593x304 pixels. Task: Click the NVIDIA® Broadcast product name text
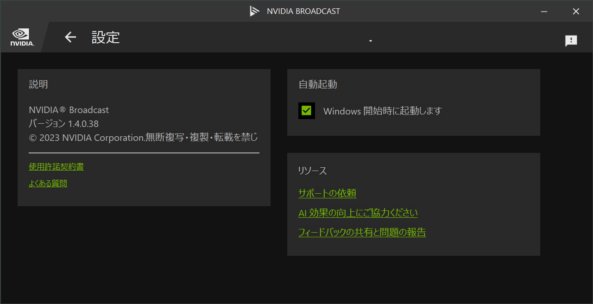tap(69, 110)
